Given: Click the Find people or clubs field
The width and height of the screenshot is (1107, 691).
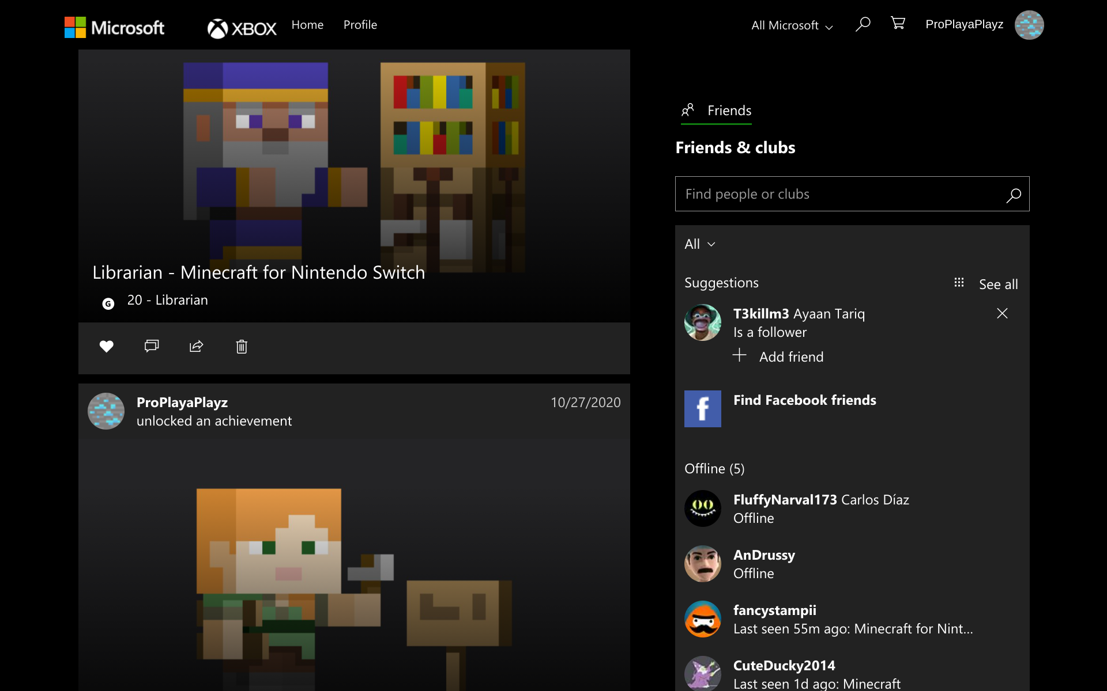Looking at the screenshot, I should coord(836,194).
